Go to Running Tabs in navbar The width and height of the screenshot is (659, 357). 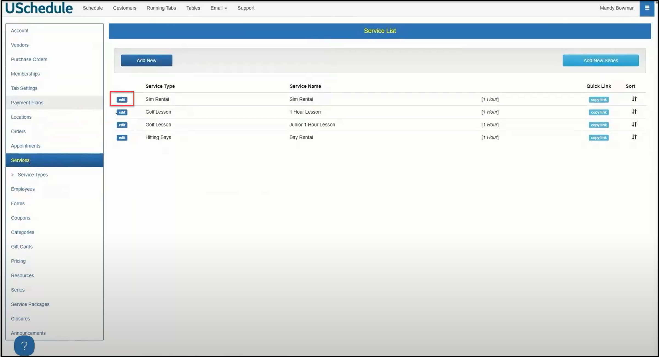point(161,8)
